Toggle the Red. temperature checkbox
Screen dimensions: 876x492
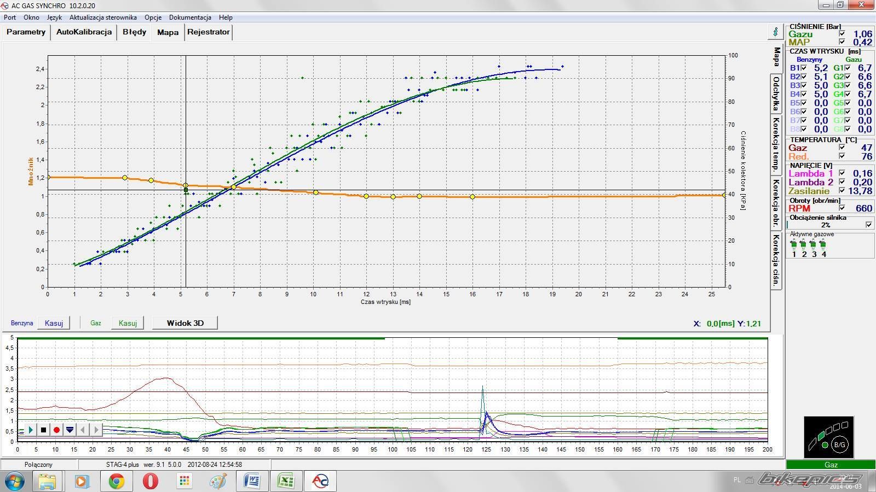click(x=842, y=156)
